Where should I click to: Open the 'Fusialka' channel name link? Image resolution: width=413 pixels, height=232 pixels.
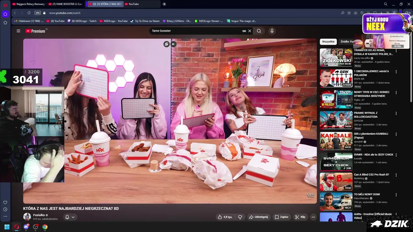(39, 215)
